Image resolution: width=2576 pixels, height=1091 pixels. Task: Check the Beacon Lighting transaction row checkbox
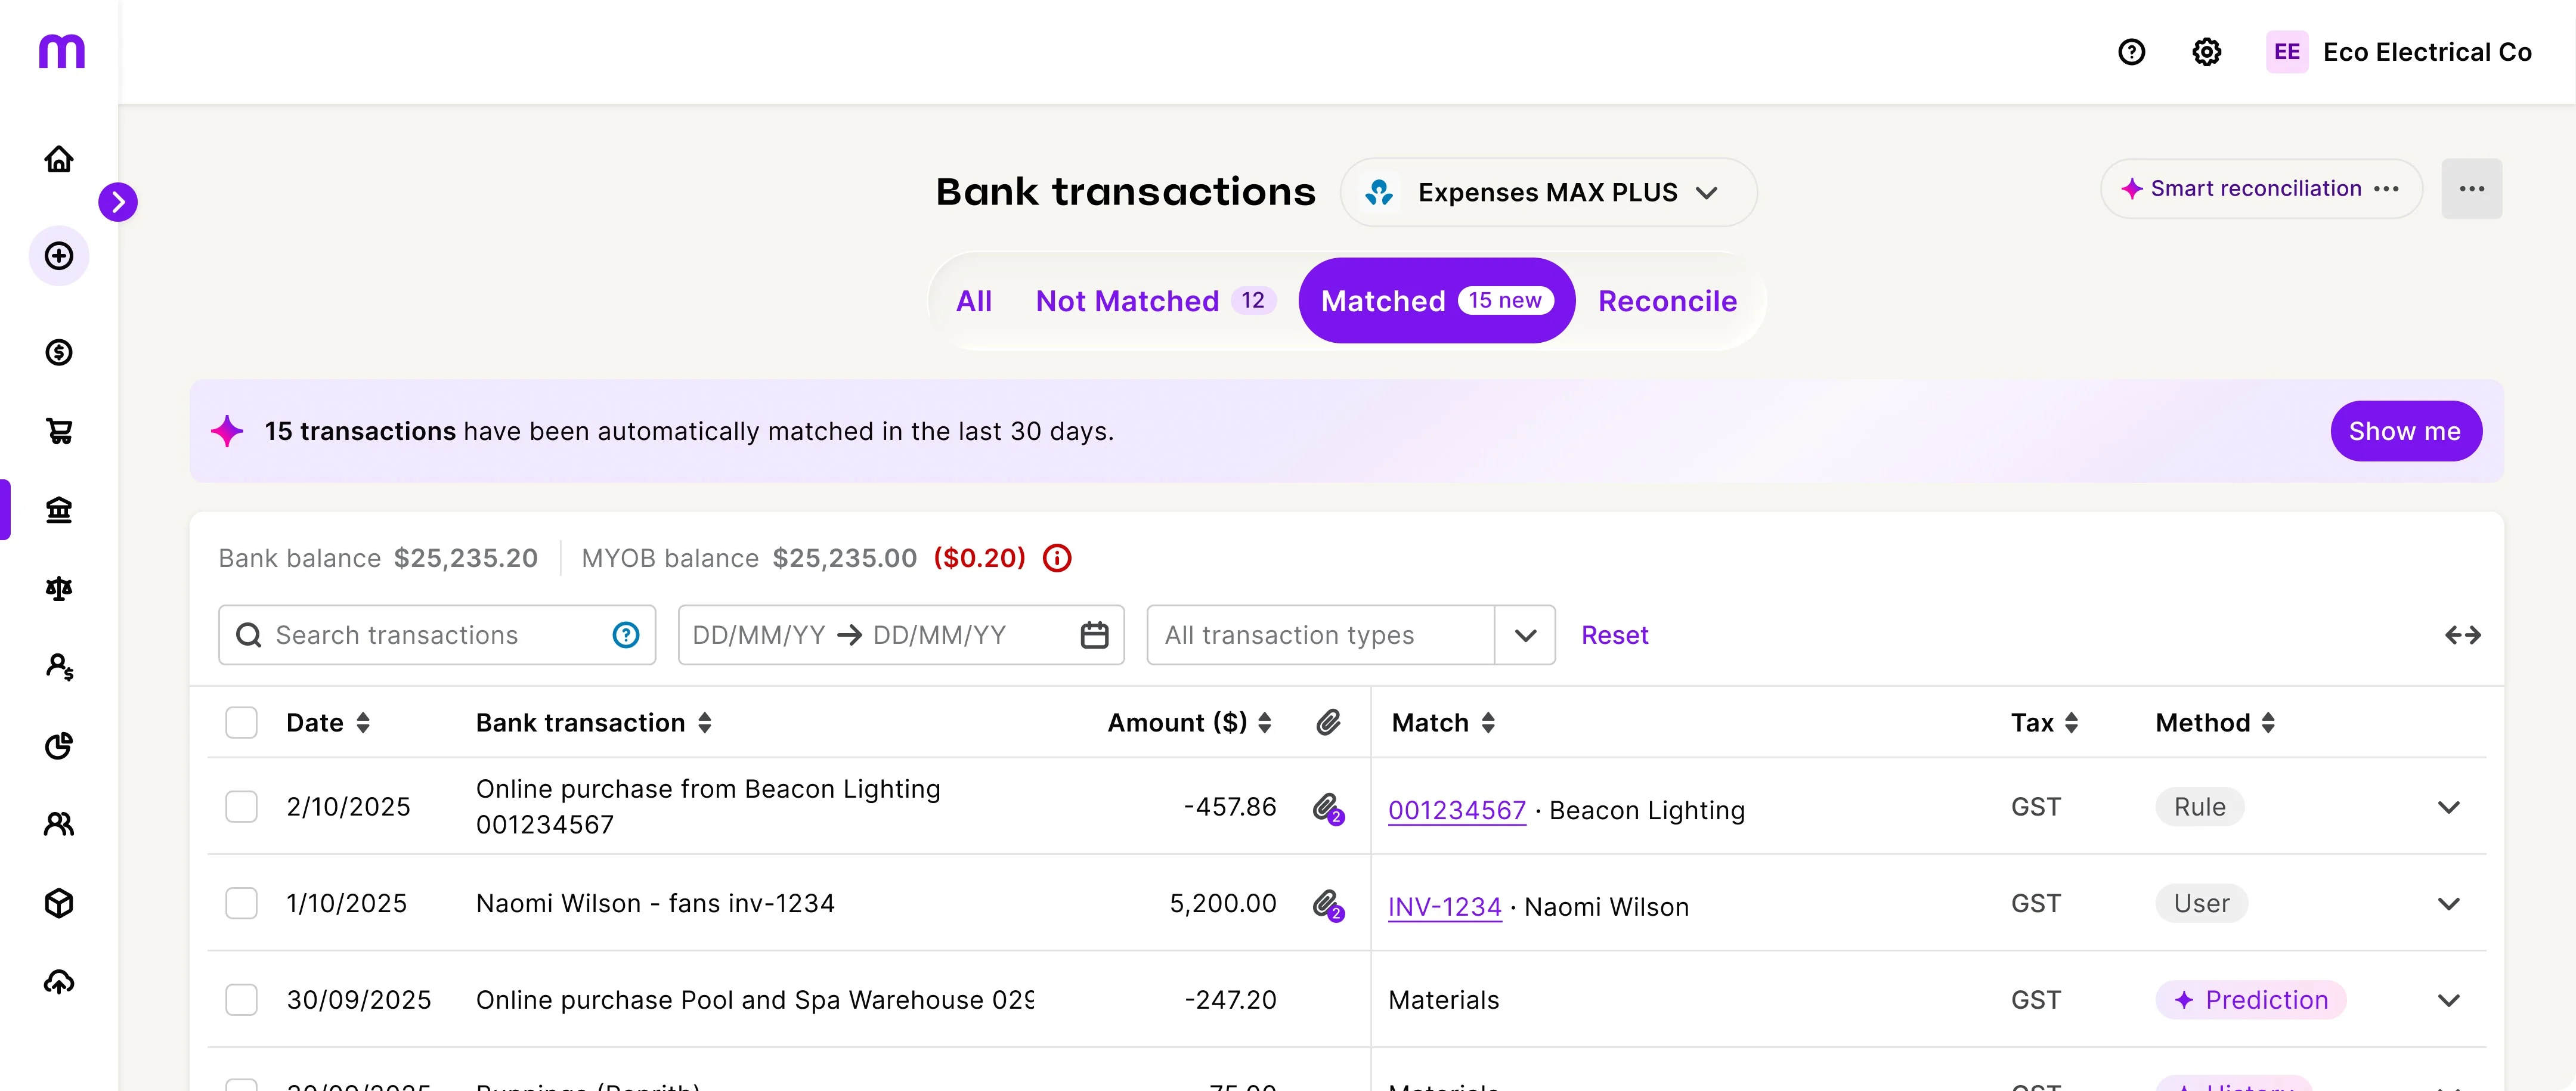coord(242,806)
